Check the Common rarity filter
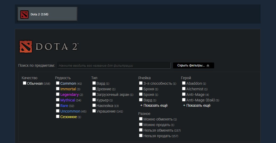Image resolution: width=276 pixels, height=143 pixels. (58, 83)
